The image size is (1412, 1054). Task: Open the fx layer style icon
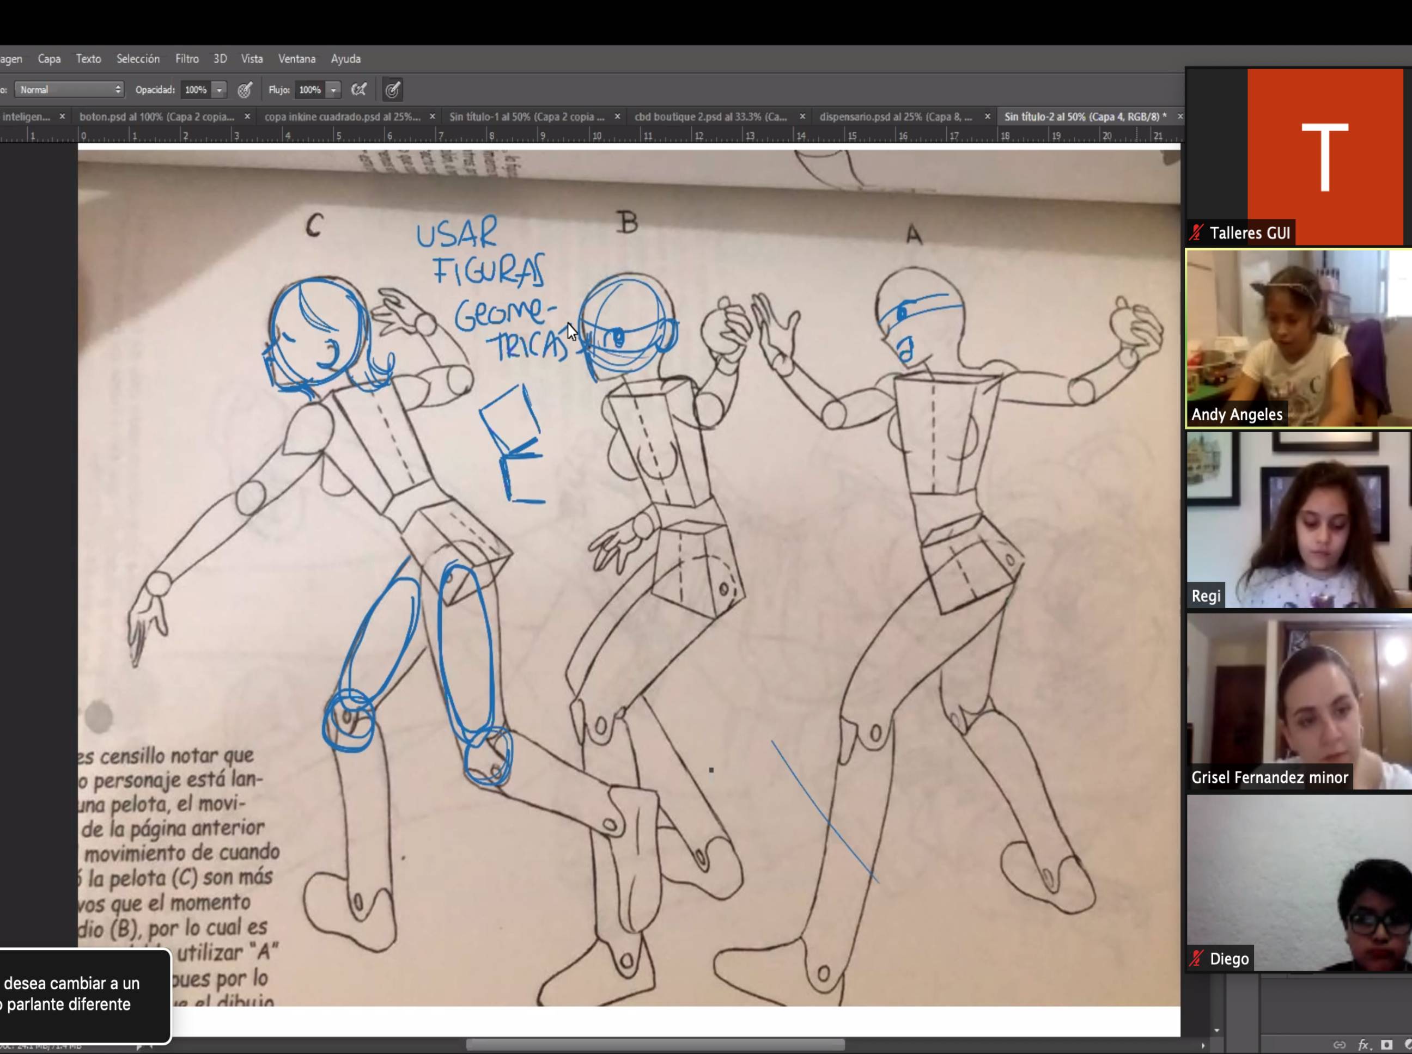pos(1364,1045)
